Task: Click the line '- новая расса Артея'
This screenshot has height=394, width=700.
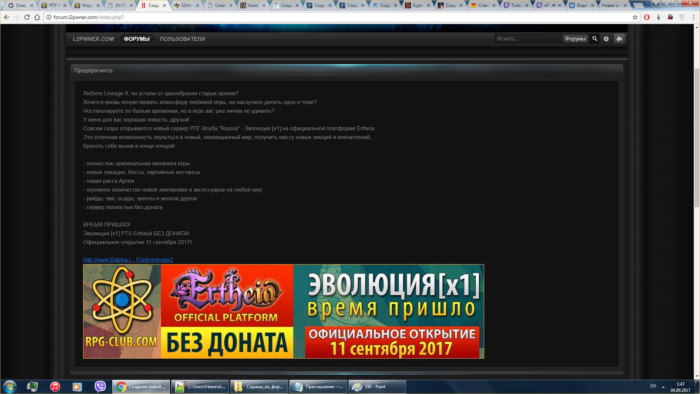Action: click(x=109, y=181)
